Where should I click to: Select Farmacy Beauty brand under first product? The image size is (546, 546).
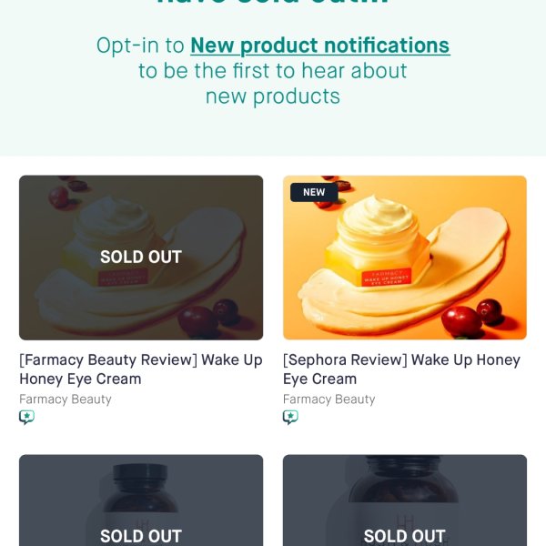tap(66, 399)
